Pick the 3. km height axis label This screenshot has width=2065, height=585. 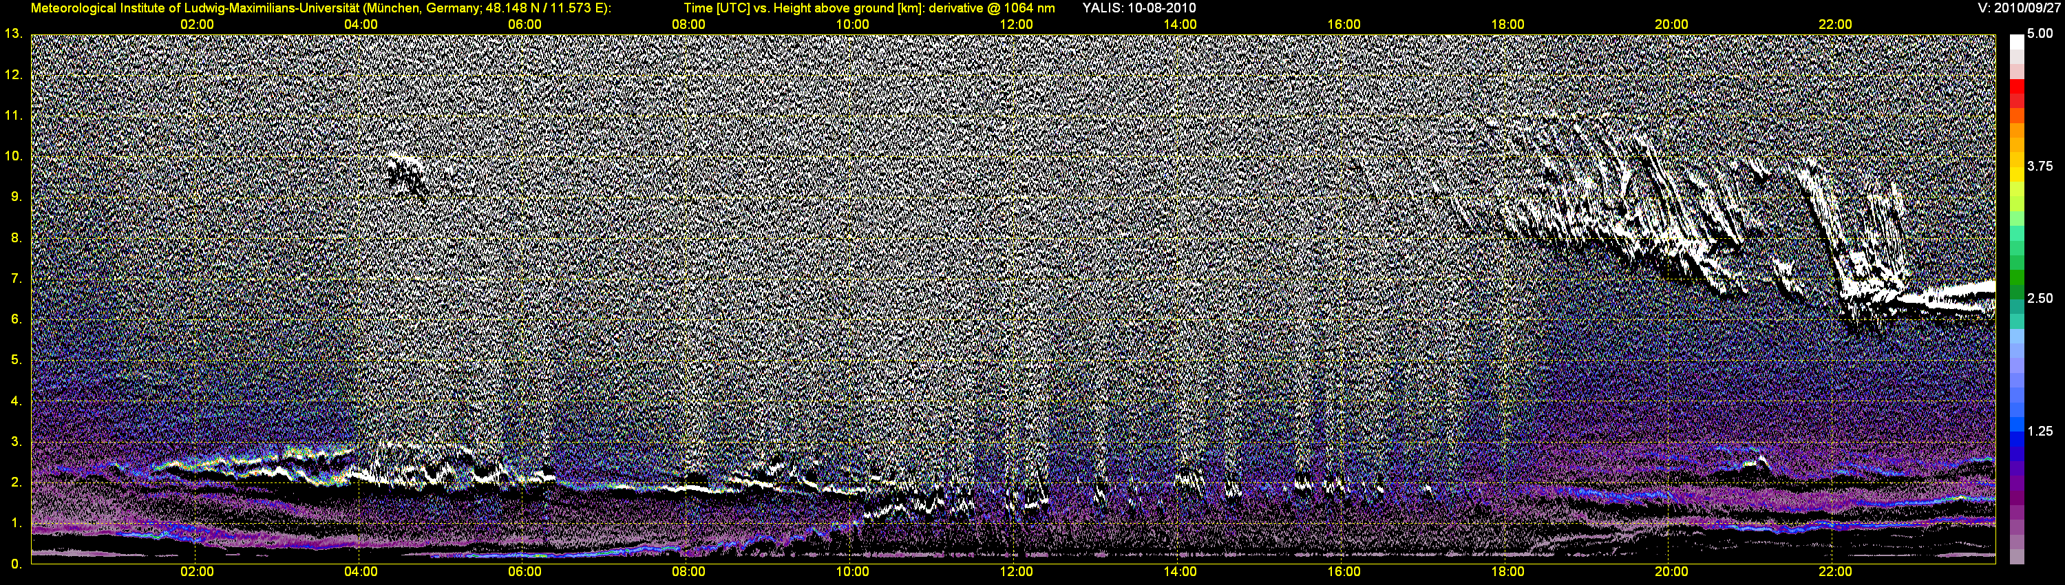click(x=16, y=442)
